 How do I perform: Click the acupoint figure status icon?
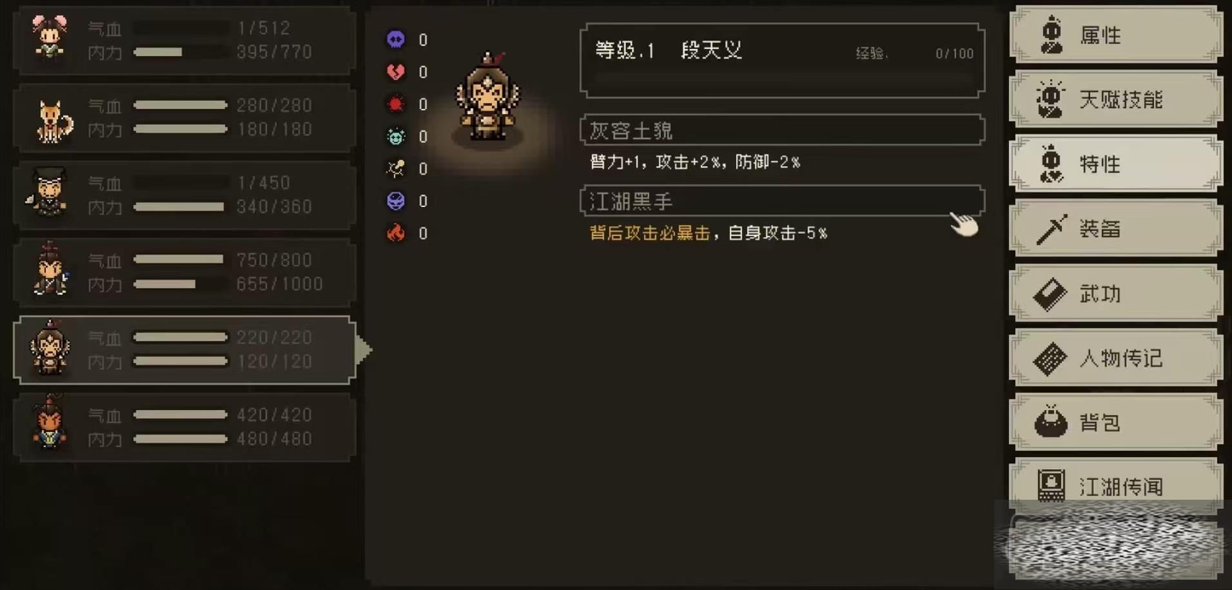tap(396, 168)
